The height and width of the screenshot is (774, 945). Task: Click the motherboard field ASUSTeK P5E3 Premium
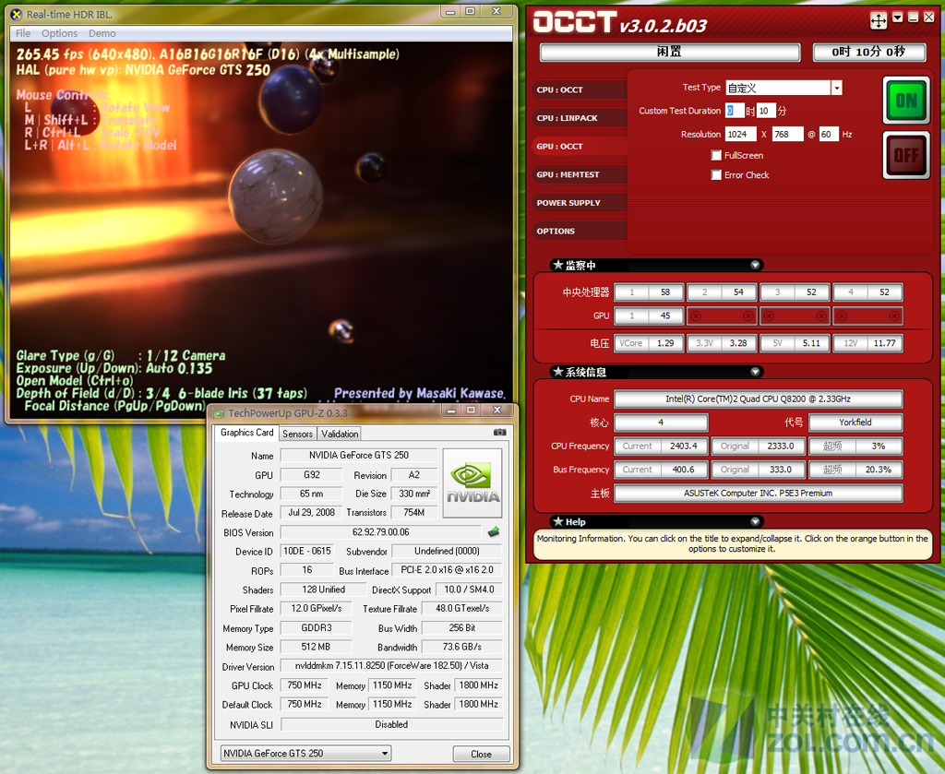pyautogui.click(x=758, y=493)
